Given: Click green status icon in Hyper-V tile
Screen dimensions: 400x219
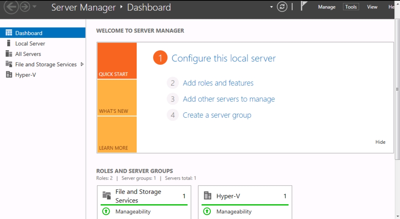Looking at the screenshot, I should click(x=207, y=211).
